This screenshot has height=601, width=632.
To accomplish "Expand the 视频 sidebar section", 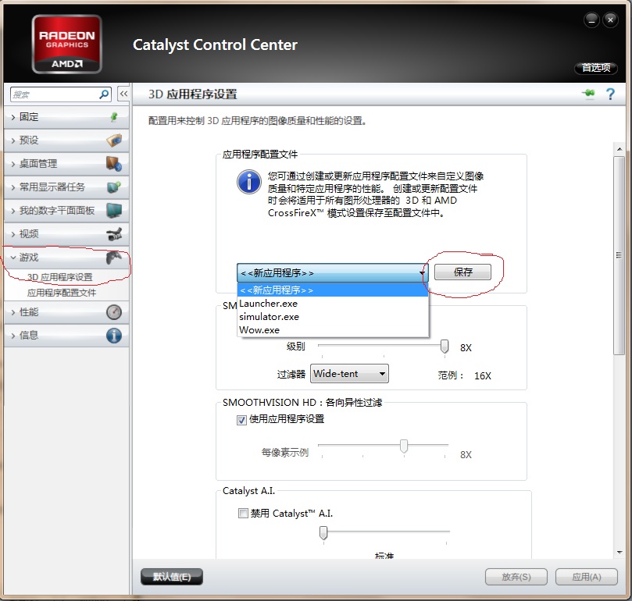I will 66,233.
